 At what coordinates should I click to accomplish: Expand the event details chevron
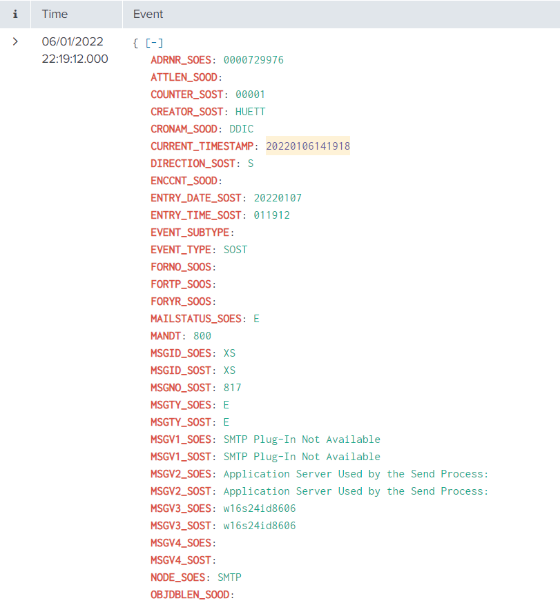(15, 41)
